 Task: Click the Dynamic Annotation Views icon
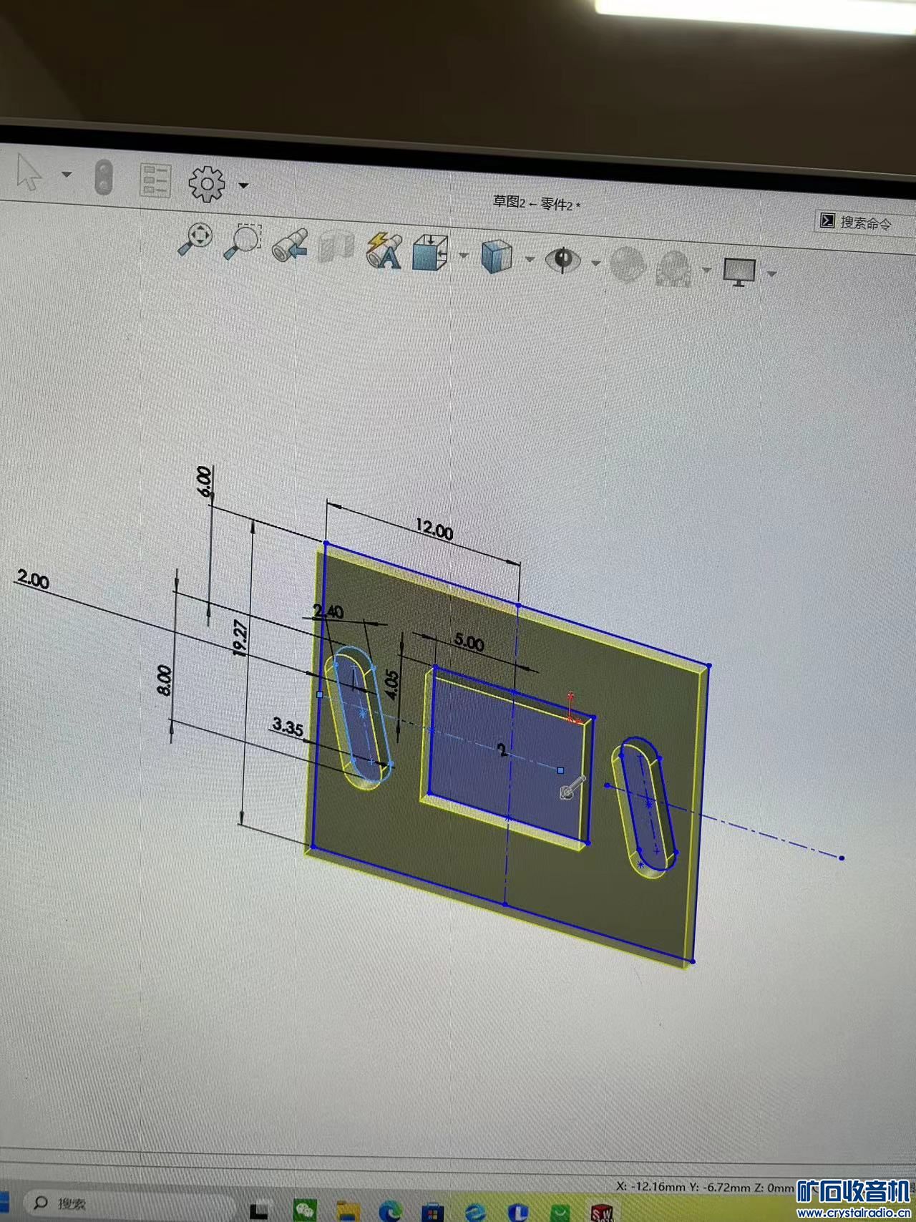coord(384,251)
